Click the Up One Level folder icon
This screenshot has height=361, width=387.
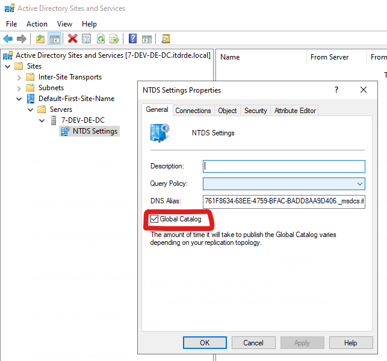point(40,39)
